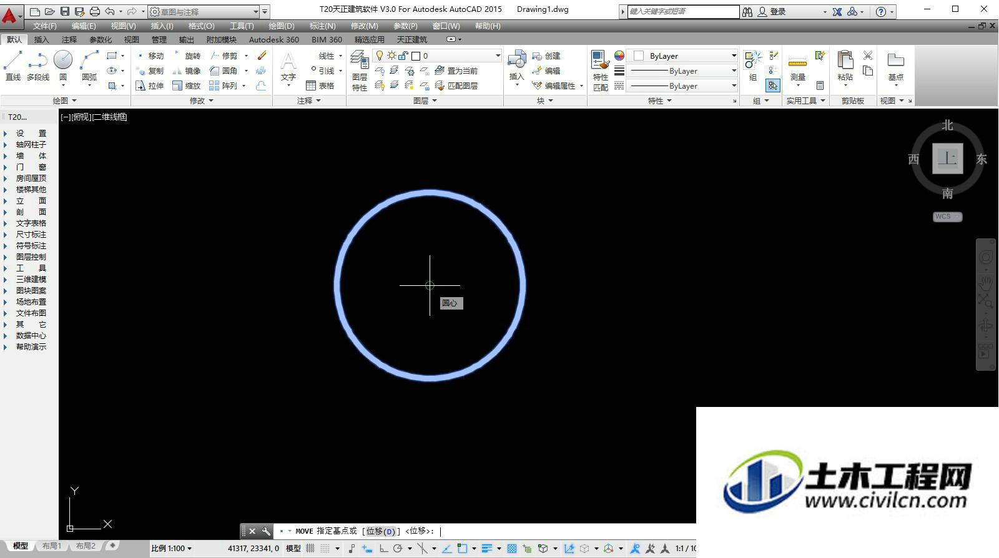Expand the 修改 panel title

(201, 100)
